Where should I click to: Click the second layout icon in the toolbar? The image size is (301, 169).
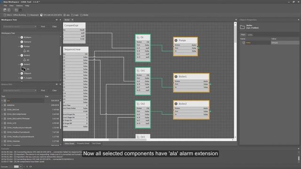9,10
